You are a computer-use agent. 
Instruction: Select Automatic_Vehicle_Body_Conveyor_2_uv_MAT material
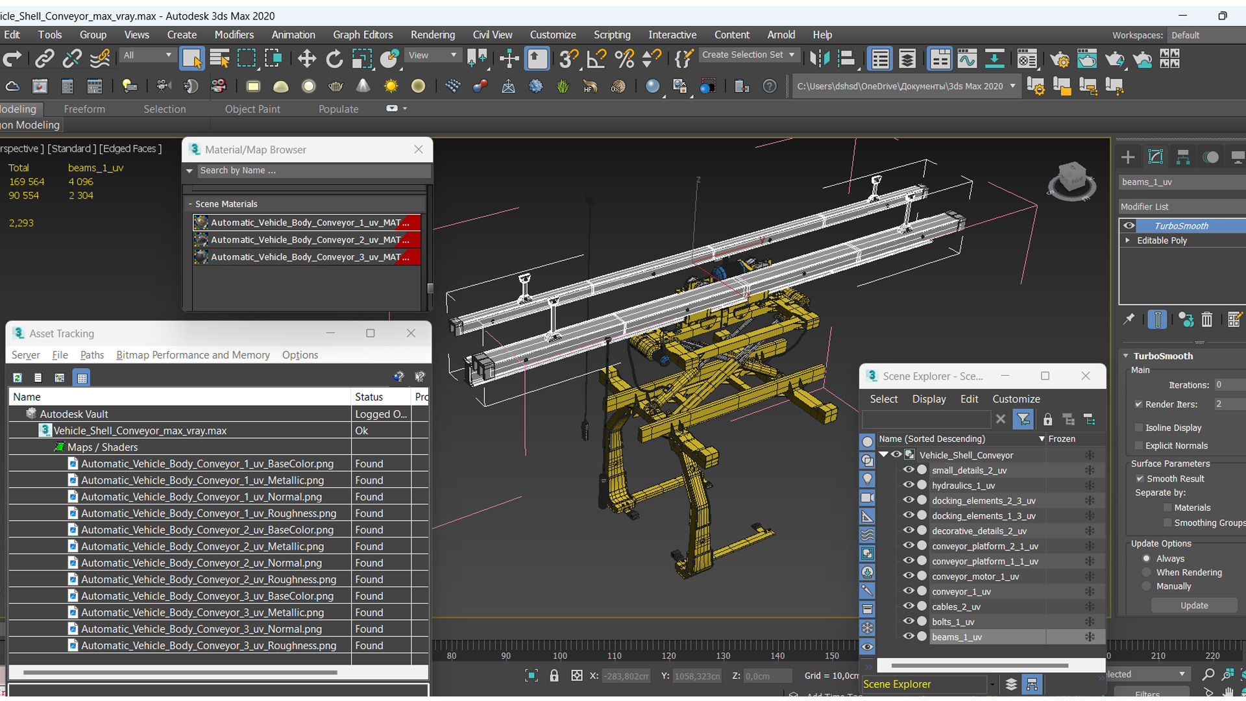point(307,240)
